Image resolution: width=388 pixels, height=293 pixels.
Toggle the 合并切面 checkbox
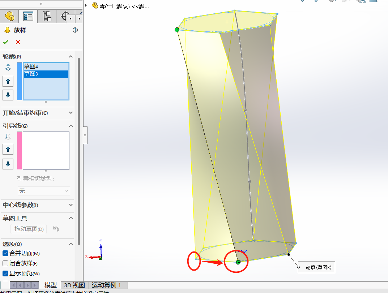click(5, 253)
